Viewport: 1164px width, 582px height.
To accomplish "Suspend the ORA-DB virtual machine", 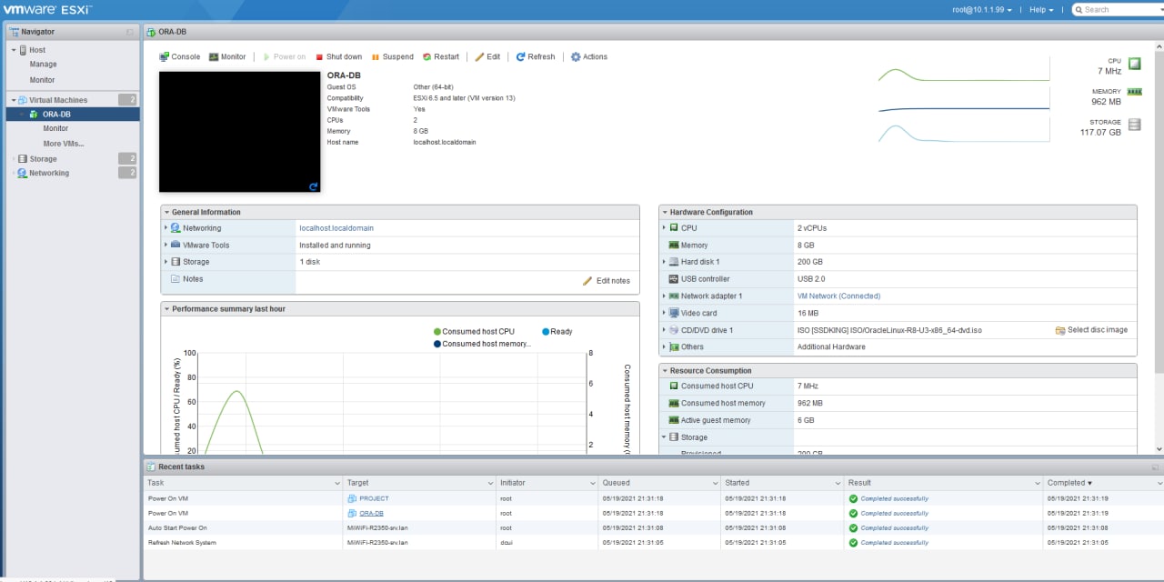I will coord(392,56).
